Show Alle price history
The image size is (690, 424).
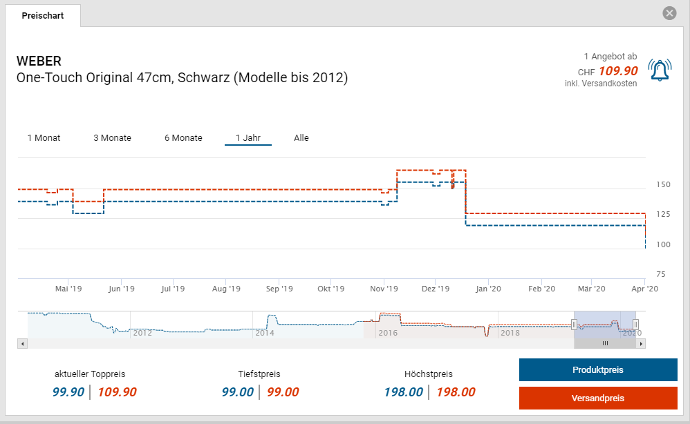click(301, 138)
